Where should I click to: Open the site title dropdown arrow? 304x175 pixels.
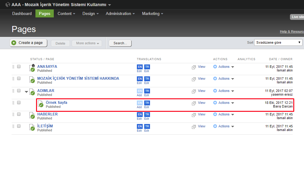(x=110, y=5)
